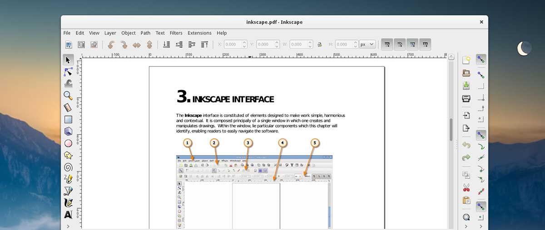
Task: Toggle Enable snapping at top of snap bar
Action: point(481,59)
